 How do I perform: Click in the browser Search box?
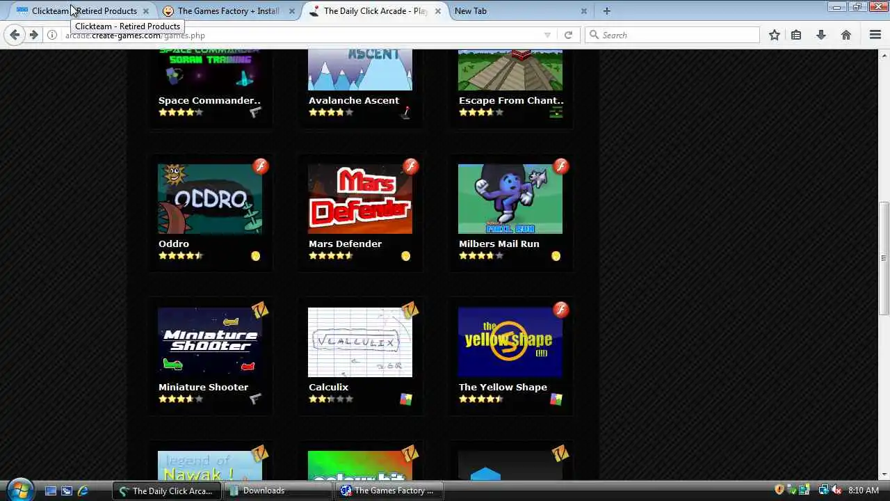click(x=672, y=35)
